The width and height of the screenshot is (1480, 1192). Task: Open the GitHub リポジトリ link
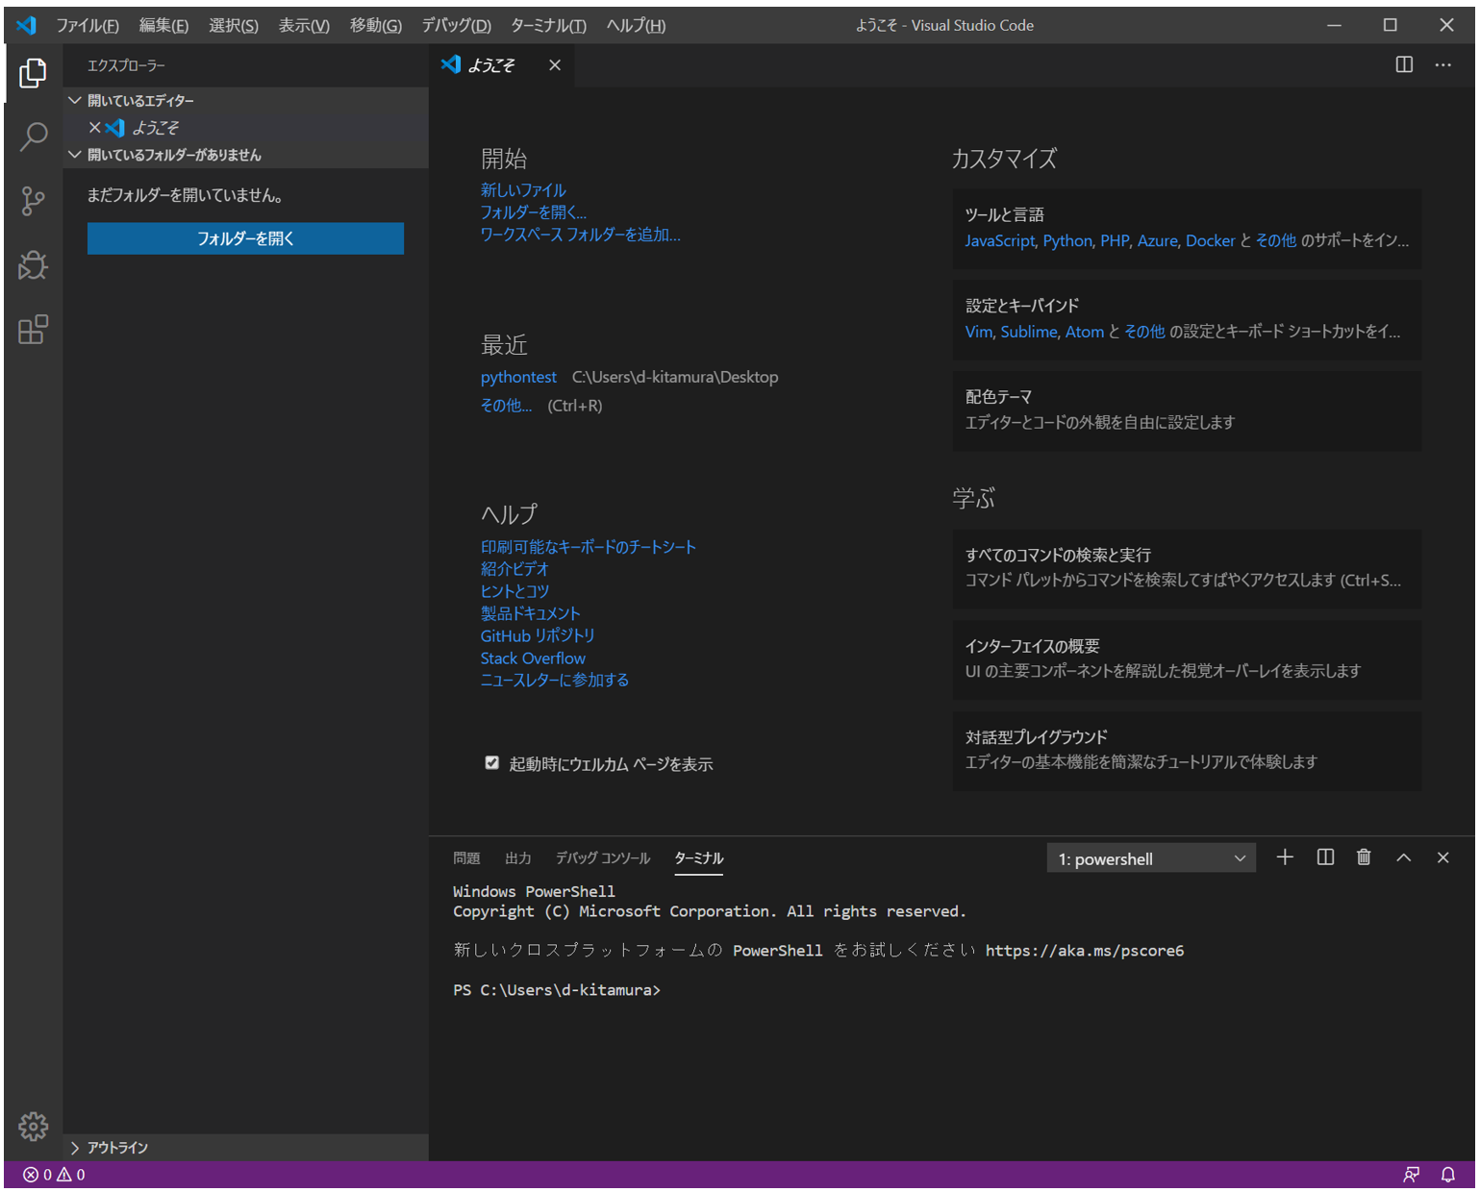click(538, 635)
